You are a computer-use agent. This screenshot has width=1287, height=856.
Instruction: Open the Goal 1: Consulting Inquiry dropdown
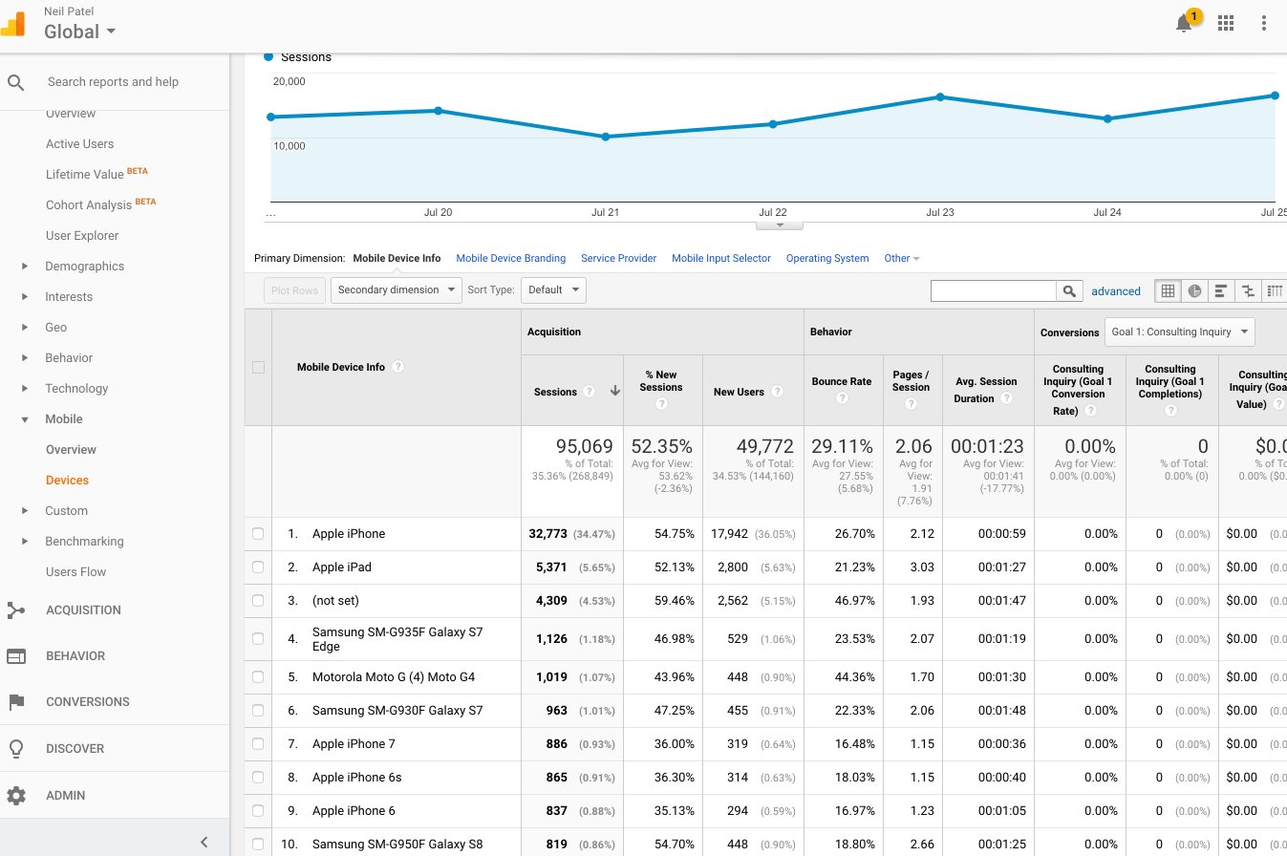point(1180,332)
